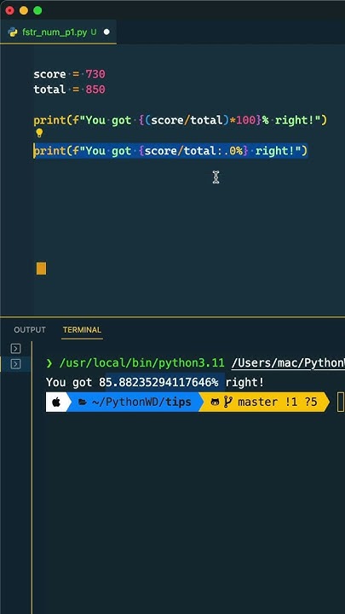Click the /usr/local/bin/python3.11 command text

click(141, 363)
